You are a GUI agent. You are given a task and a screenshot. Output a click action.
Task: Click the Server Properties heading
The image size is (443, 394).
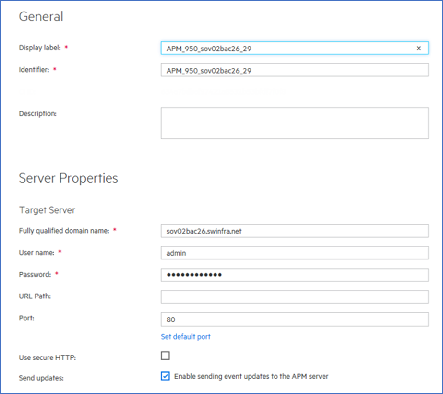coord(68,178)
